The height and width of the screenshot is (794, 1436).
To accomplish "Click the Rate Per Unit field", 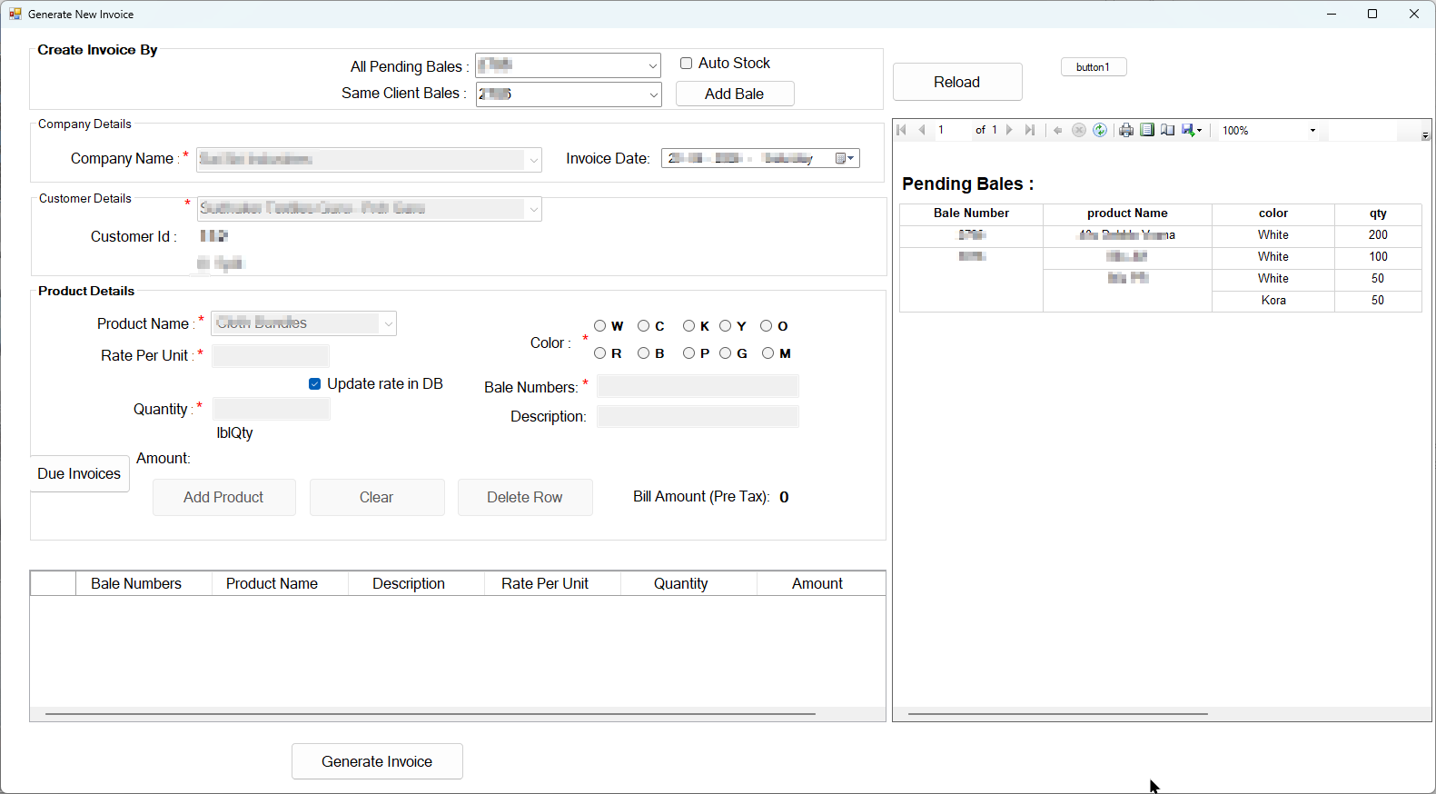I will click(x=271, y=355).
